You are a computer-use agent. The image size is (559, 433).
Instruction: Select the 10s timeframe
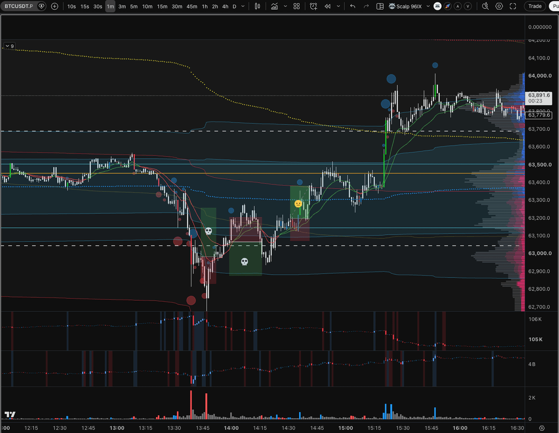tap(71, 6)
